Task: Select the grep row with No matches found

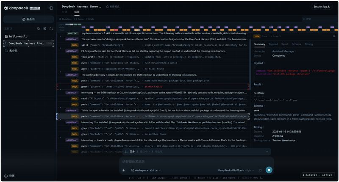Action: [x=153, y=134]
